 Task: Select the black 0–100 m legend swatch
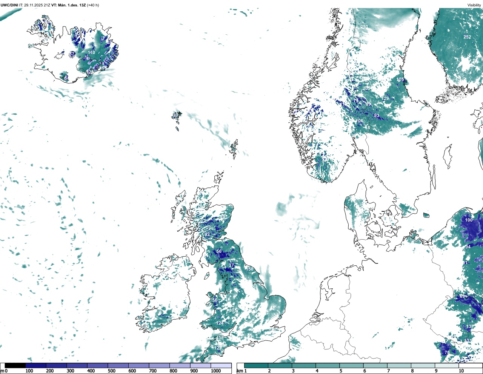15,365
